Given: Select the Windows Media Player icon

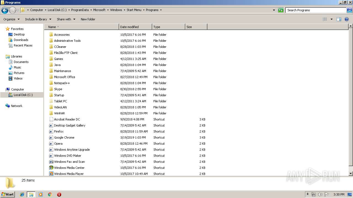Looking at the screenshot, I should tap(51, 174).
